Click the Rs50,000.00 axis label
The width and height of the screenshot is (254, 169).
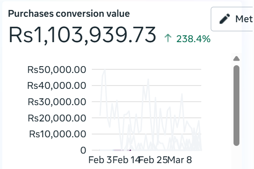point(57,70)
